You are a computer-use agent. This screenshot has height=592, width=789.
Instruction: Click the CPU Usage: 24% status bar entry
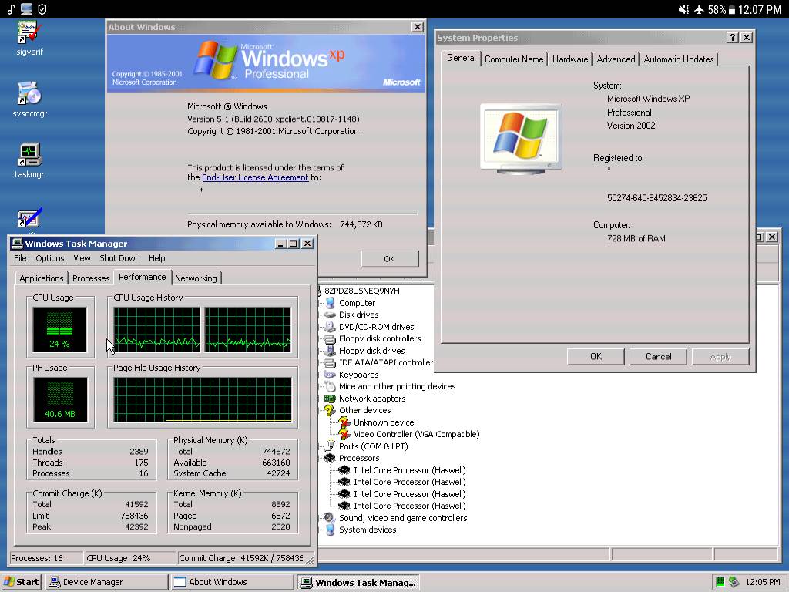click(x=130, y=558)
